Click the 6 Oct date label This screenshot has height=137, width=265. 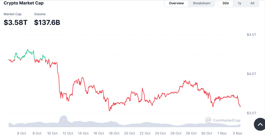click(x=21, y=133)
